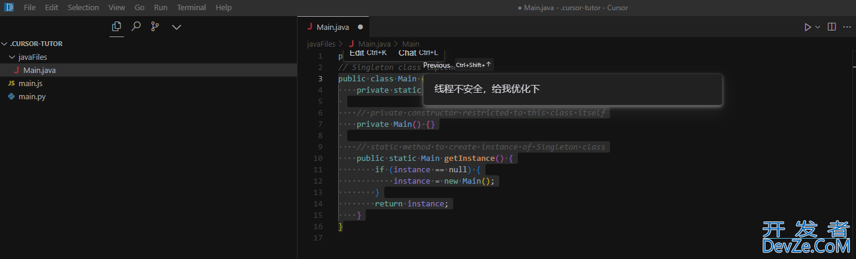The image size is (856, 259).
Task: Open the Terminal menu
Action: pos(192,8)
